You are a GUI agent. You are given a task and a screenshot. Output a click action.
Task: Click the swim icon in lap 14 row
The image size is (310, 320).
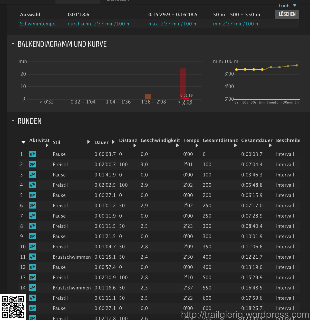(x=32, y=288)
